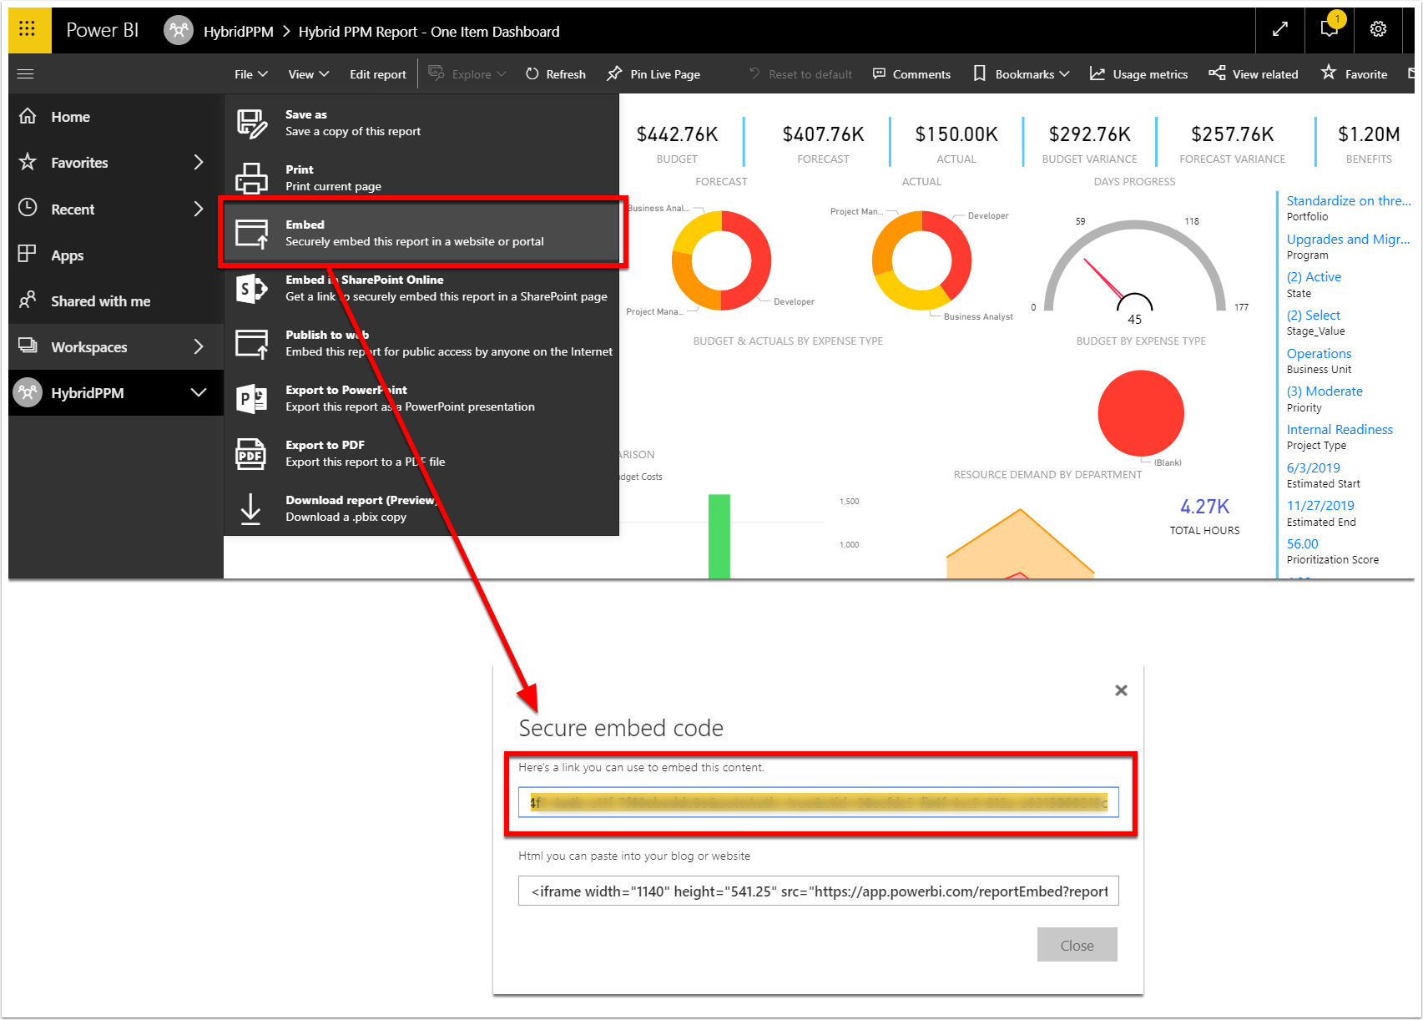Click the PDF icon in File menu

pos(251,454)
